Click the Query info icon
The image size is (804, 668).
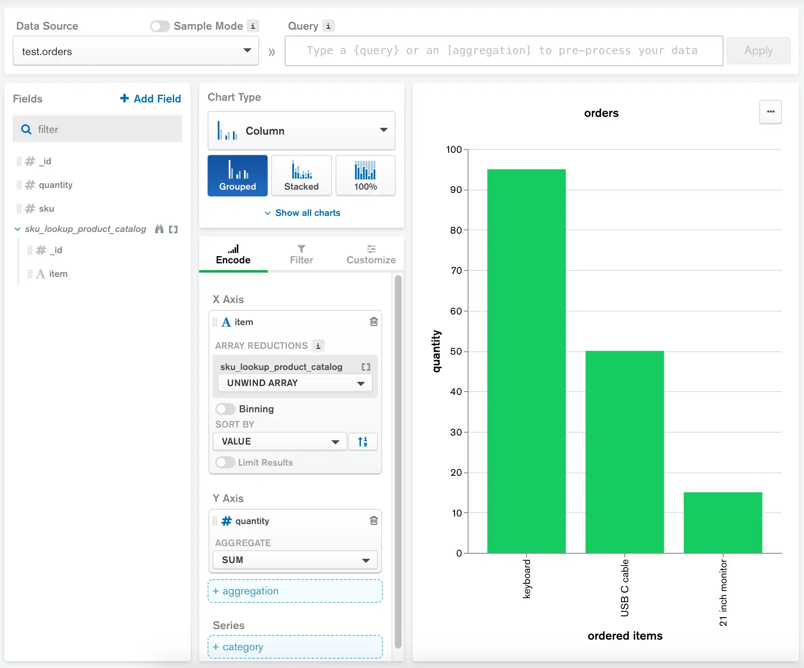click(328, 26)
